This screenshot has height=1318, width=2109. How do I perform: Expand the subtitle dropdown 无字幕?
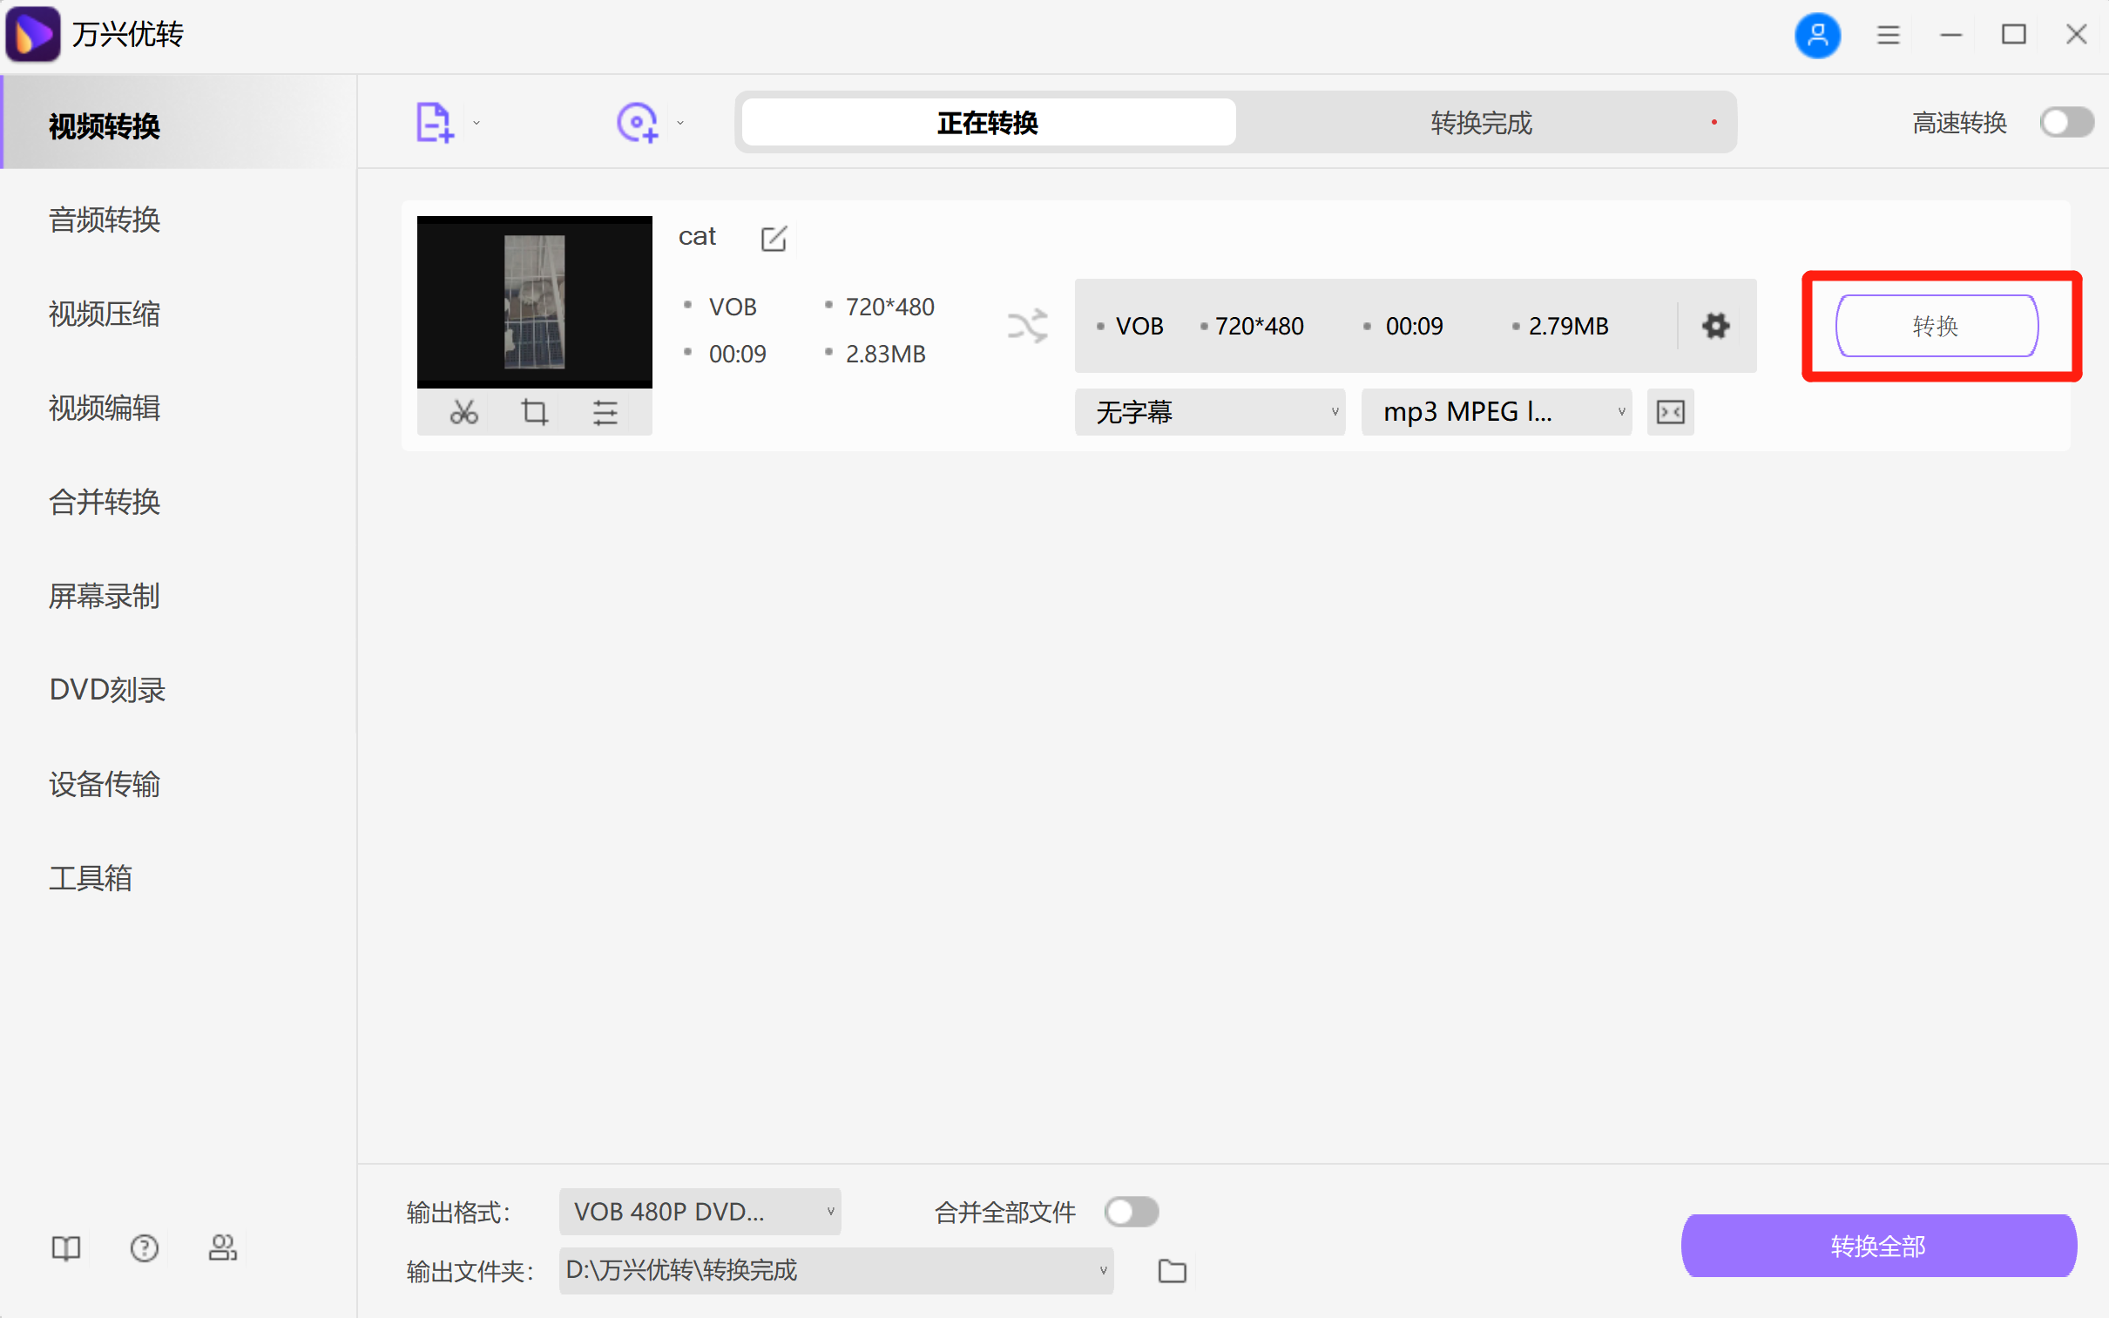tap(1210, 412)
